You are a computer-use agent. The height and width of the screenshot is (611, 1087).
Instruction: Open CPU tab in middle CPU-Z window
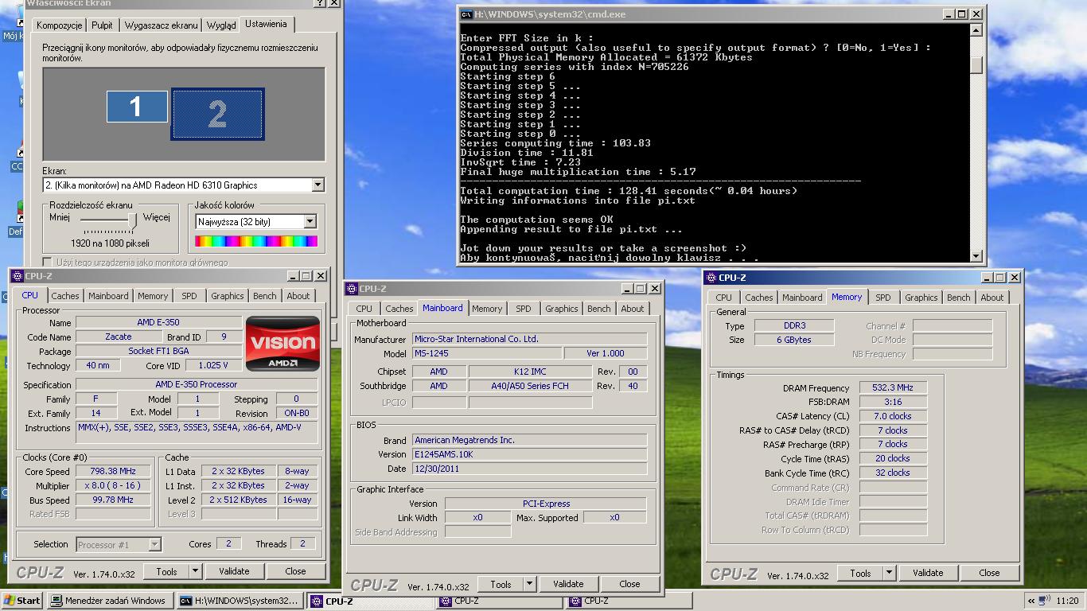[364, 309]
